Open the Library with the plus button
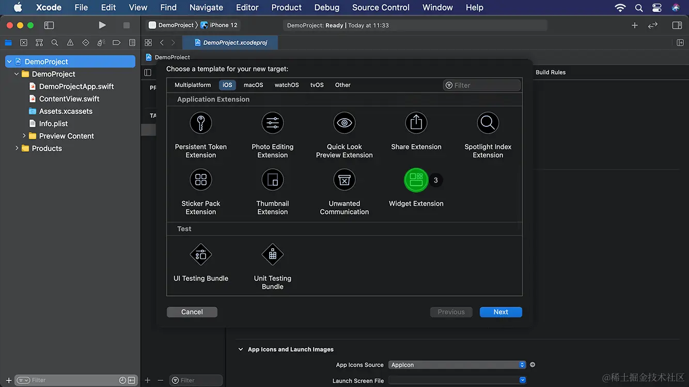 (635, 25)
